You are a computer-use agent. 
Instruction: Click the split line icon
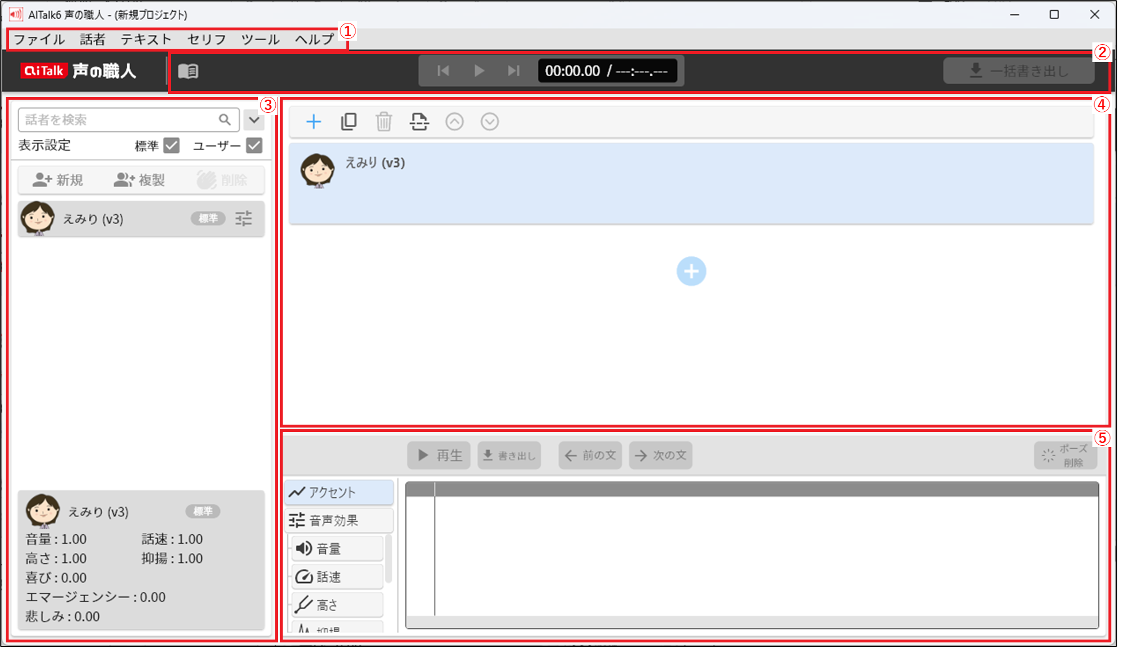[x=419, y=121]
